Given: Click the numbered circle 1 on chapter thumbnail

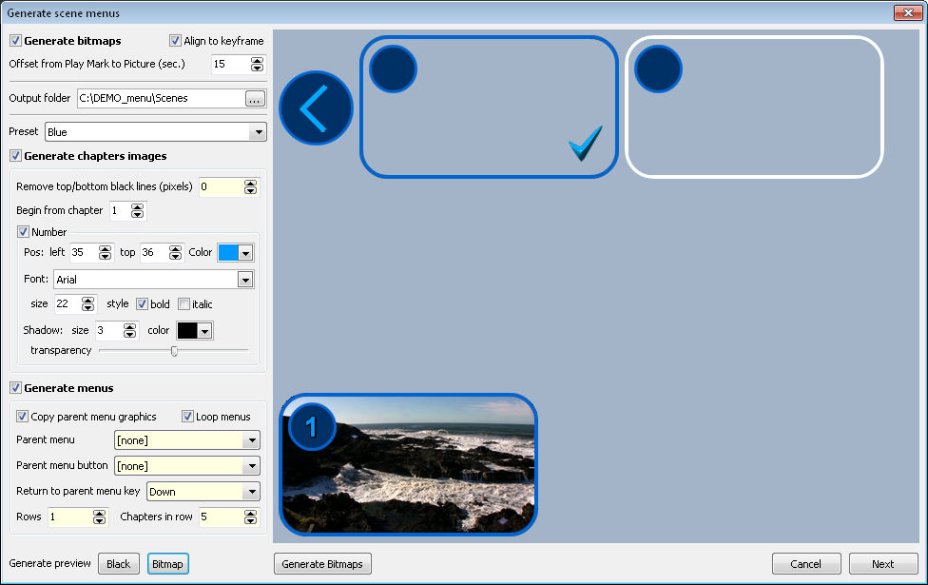Looking at the screenshot, I should pyautogui.click(x=311, y=427).
